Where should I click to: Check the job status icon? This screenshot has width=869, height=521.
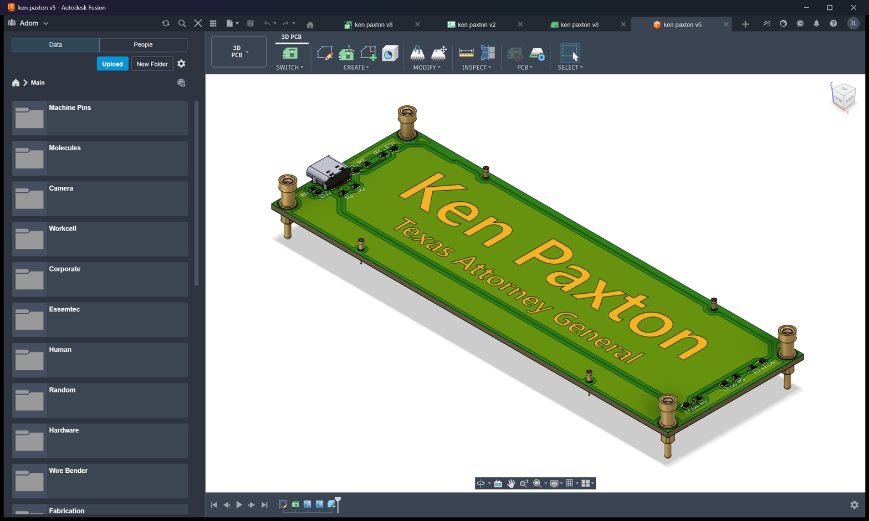tap(800, 23)
